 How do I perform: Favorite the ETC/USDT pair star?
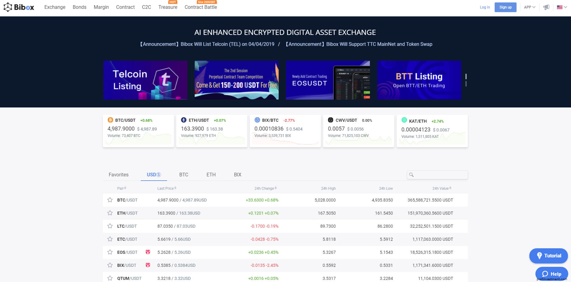coord(110,239)
